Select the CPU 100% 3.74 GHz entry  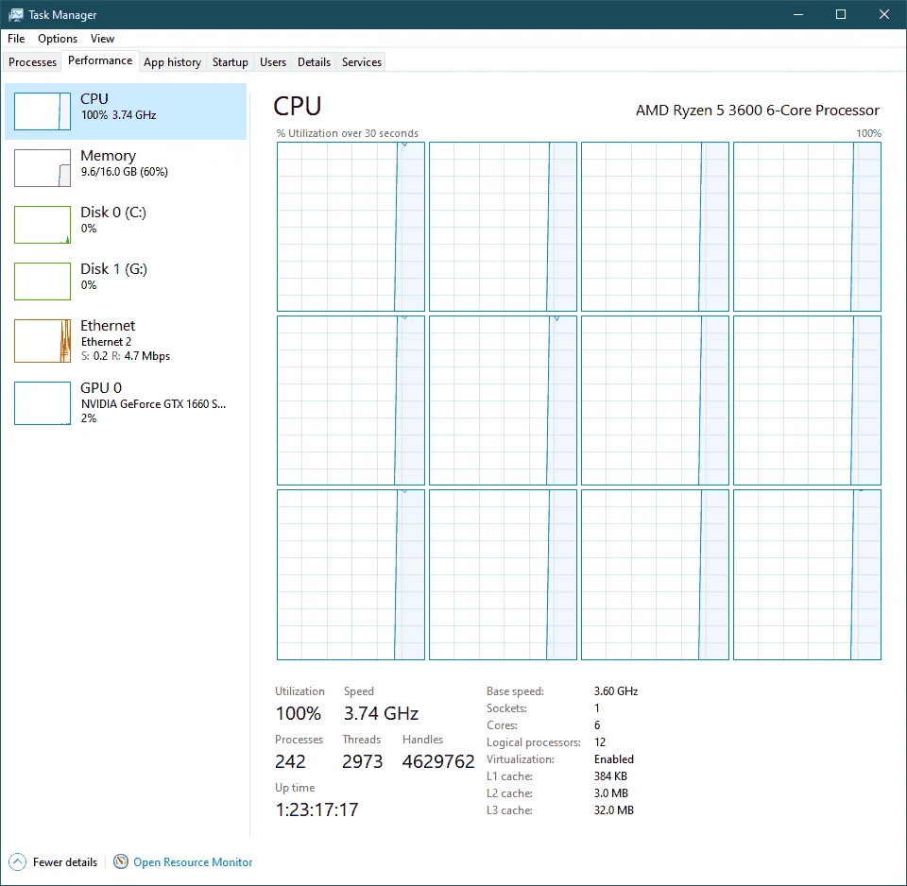point(126,111)
